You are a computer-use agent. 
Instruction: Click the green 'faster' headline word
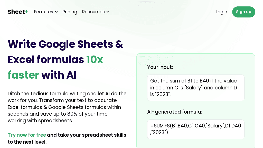tap(23, 75)
